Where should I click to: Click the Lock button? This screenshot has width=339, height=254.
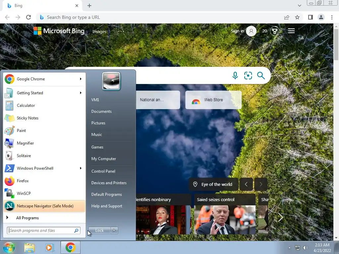(x=99, y=231)
